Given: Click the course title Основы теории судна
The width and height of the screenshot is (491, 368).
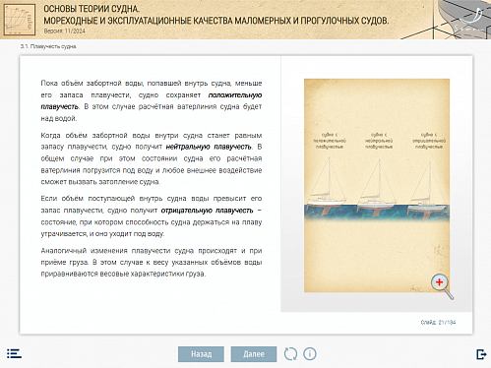Looking at the screenshot, I should tap(92, 9).
